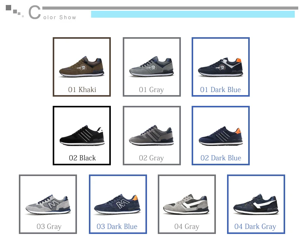The width and height of the screenshot is (304, 242).
Task: Pick the 03 Gray sneaker image
Action: click(x=48, y=204)
